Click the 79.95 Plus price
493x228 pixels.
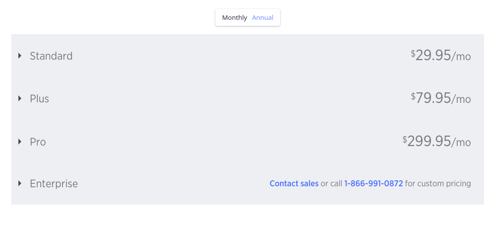pyautogui.click(x=433, y=98)
